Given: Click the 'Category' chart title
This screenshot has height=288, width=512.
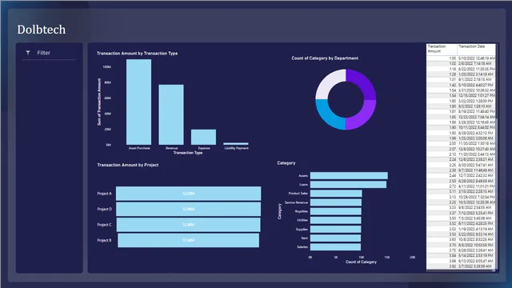Looking at the screenshot, I should [x=286, y=163].
